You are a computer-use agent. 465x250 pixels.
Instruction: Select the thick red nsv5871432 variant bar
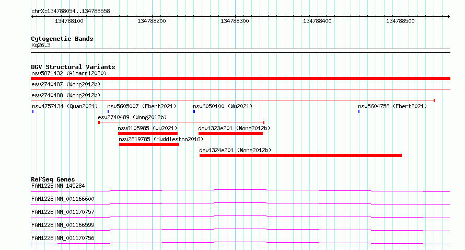[240, 78]
